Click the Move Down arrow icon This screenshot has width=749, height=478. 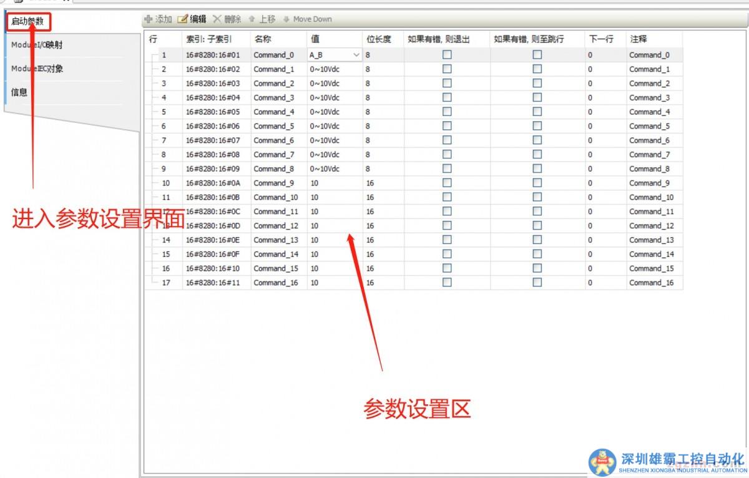(286, 19)
